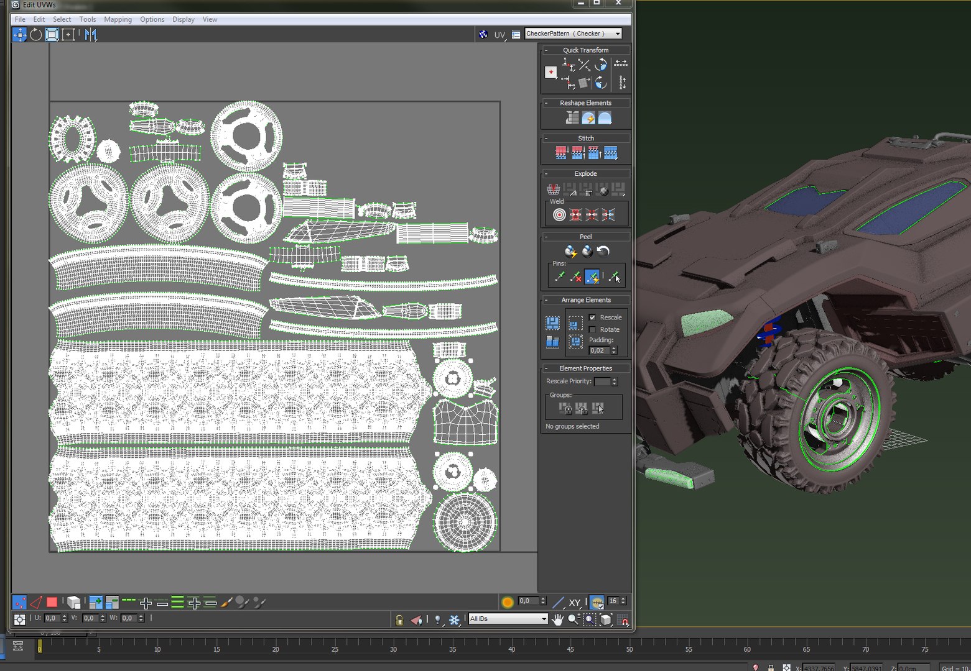Viewport: 971px width, 671px height.
Task: Click the Mirror horizontal icon
Action: pyautogui.click(x=91, y=35)
